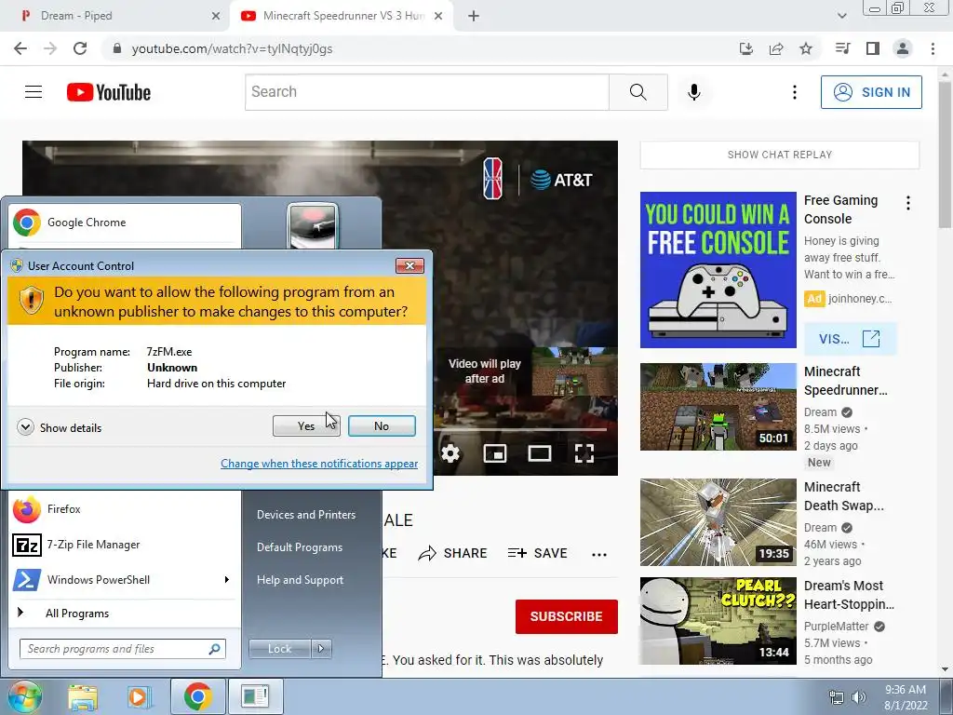The width and height of the screenshot is (953, 715).
Task: Click the VISIT ad button
Action: point(850,339)
